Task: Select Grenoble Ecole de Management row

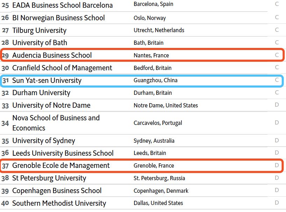Action: click(142, 165)
